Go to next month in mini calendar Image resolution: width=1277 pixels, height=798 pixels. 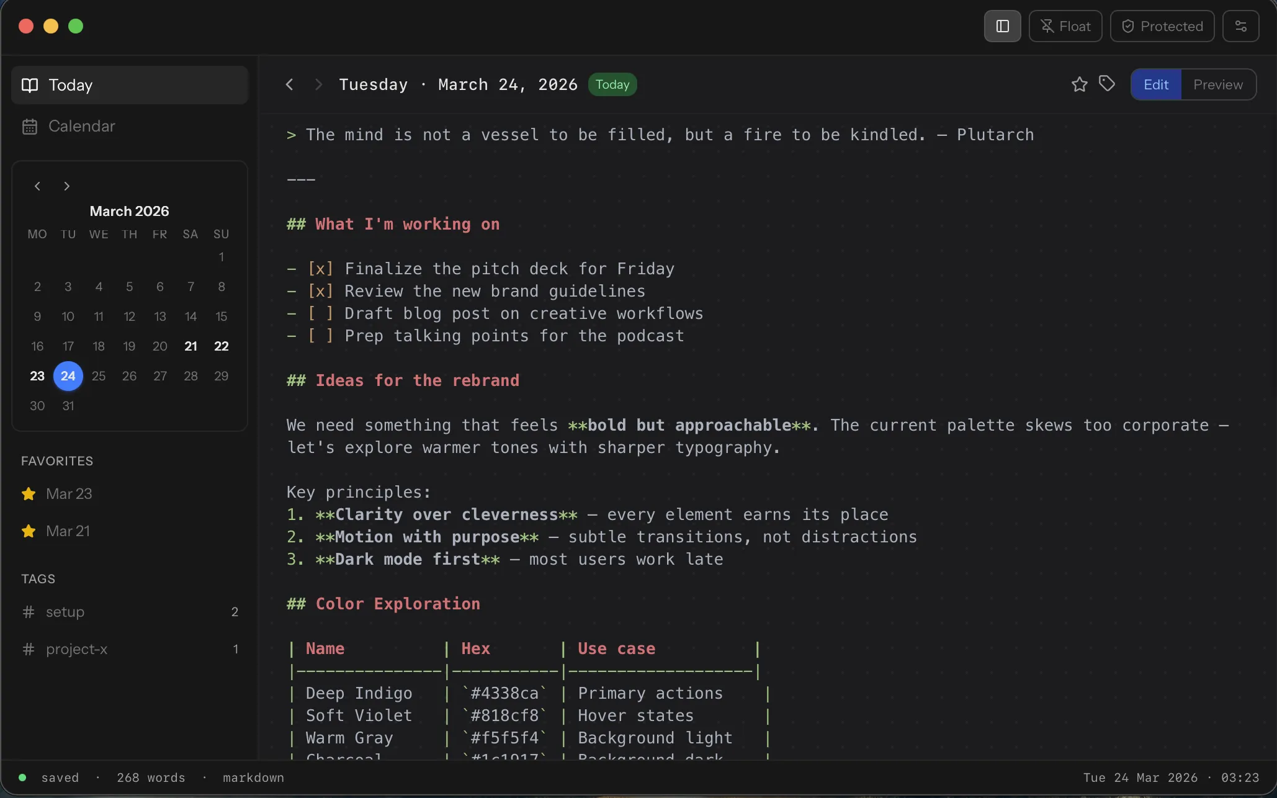[x=66, y=186]
